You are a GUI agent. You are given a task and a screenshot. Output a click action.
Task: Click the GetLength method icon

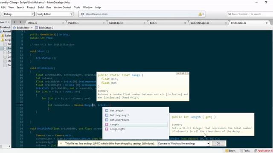(107, 110)
